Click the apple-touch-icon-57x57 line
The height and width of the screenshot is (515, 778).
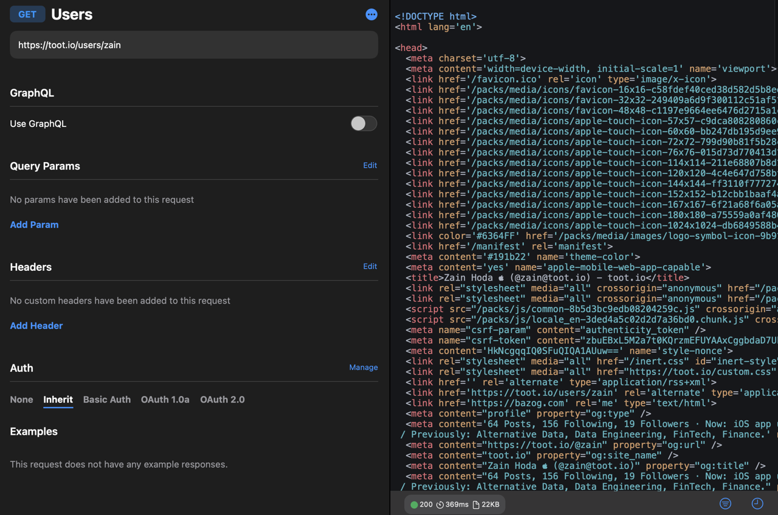592,121
